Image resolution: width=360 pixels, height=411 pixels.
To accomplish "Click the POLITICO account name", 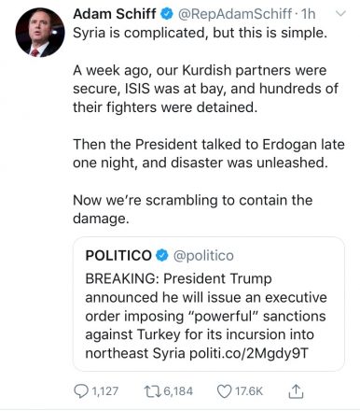I will tap(118, 256).
